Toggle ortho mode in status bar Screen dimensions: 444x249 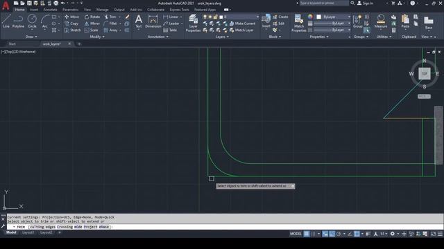(x=332, y=234)
